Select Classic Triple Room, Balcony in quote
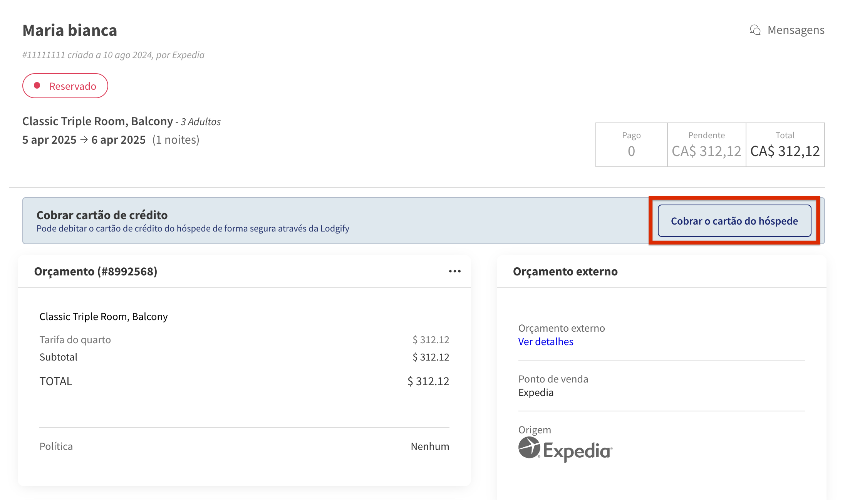Viewport: 845px width, 500px height. (104, 316)
